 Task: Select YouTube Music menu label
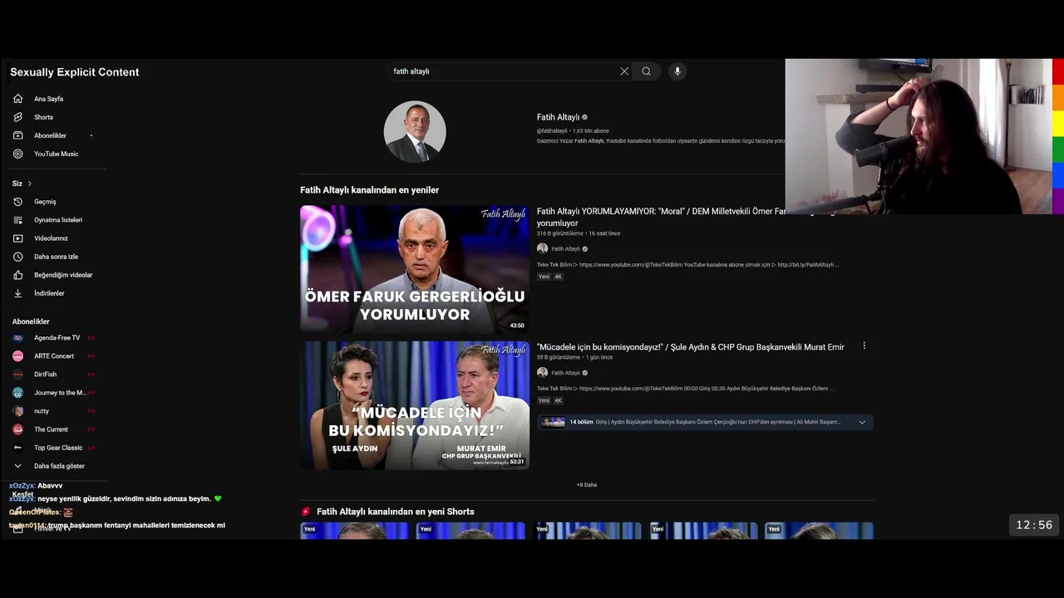point(56,154)
